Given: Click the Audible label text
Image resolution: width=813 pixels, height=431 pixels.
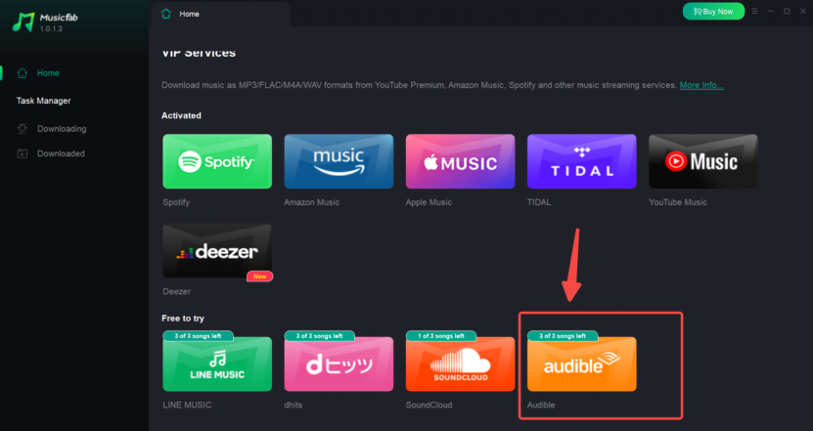Looking at the screenshot, I should (x=541, y=405).
